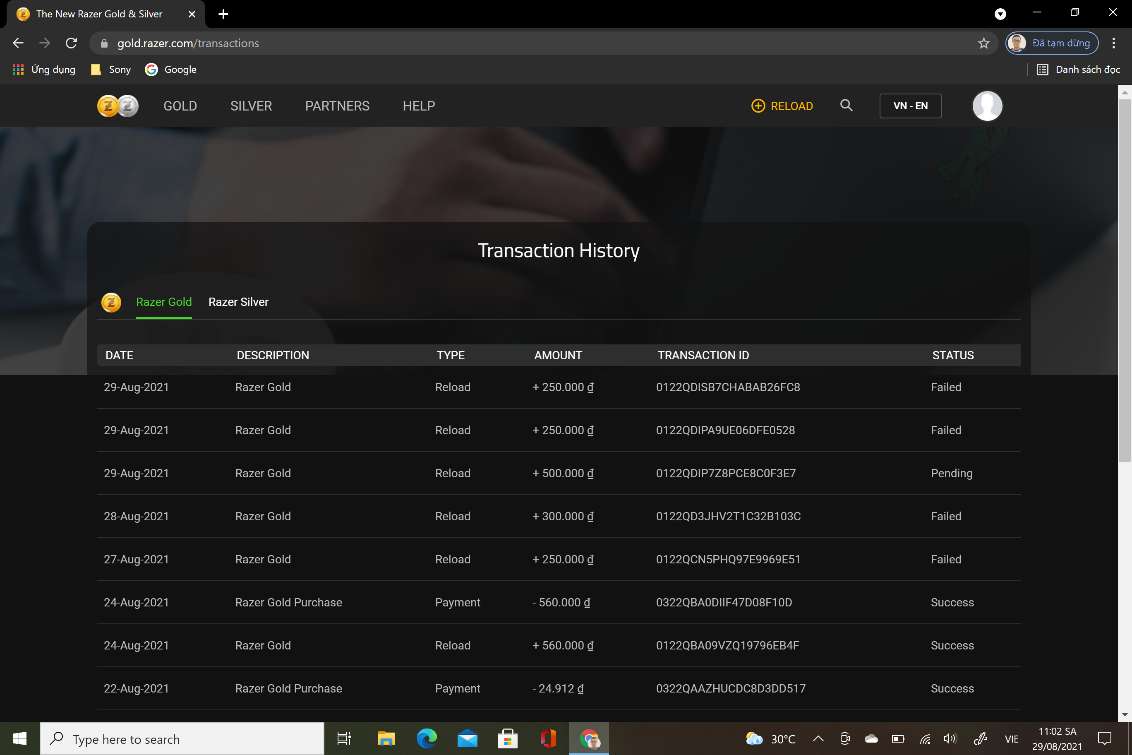Click the AMOUNT column header
1132x755 pixels.
(x=558, y=355)
